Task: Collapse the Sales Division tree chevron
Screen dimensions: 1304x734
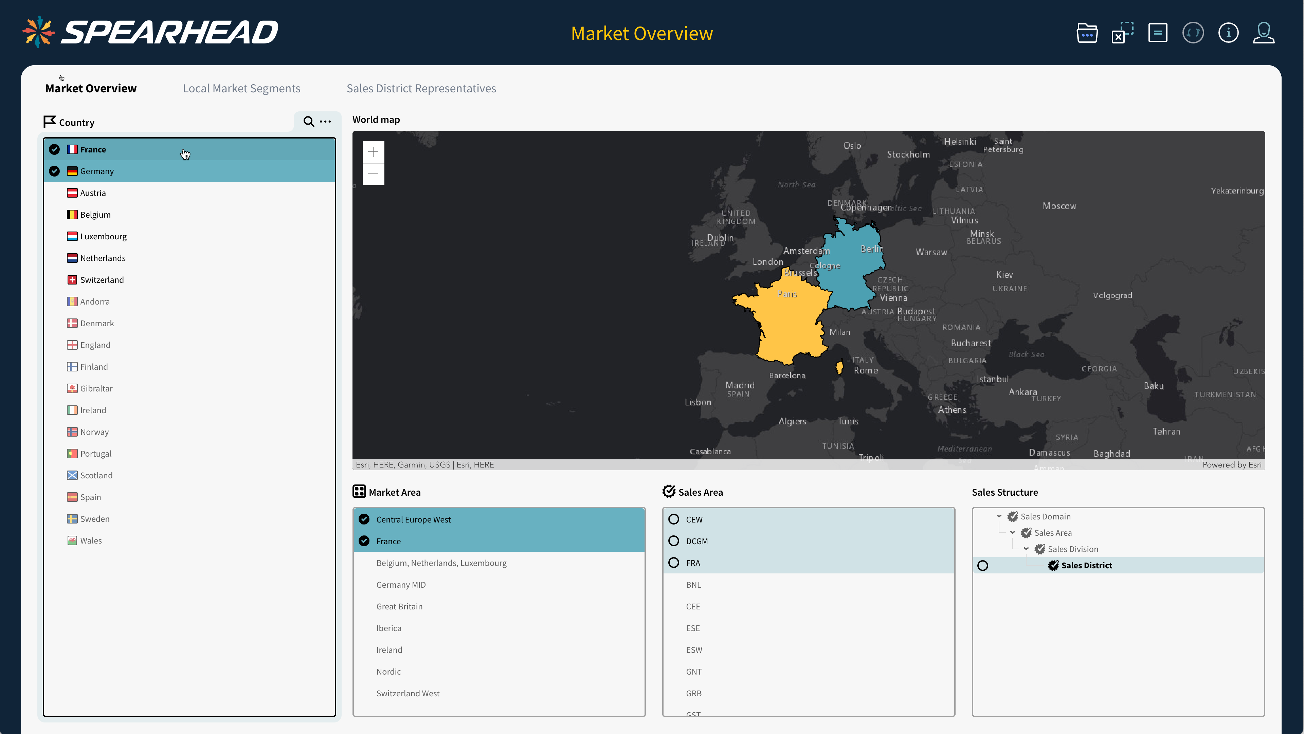Action: [1026, 549]
